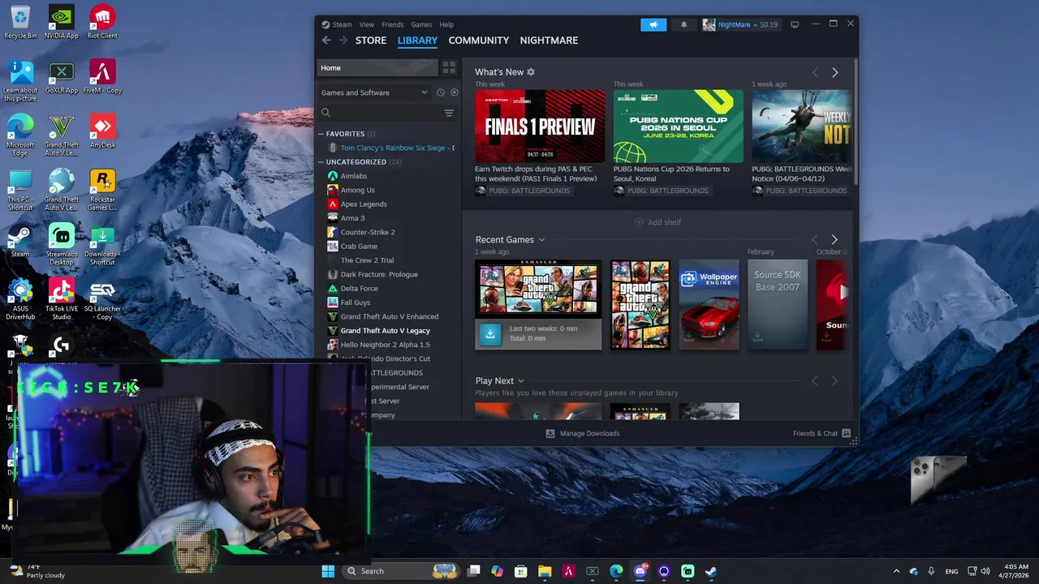Click the taskbar Search box
The image size is (1039, 584).
[401, 571]
